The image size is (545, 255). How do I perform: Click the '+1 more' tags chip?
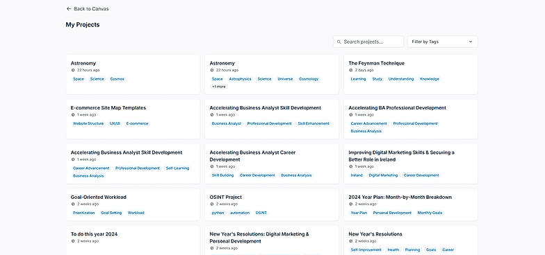(218, 87)
